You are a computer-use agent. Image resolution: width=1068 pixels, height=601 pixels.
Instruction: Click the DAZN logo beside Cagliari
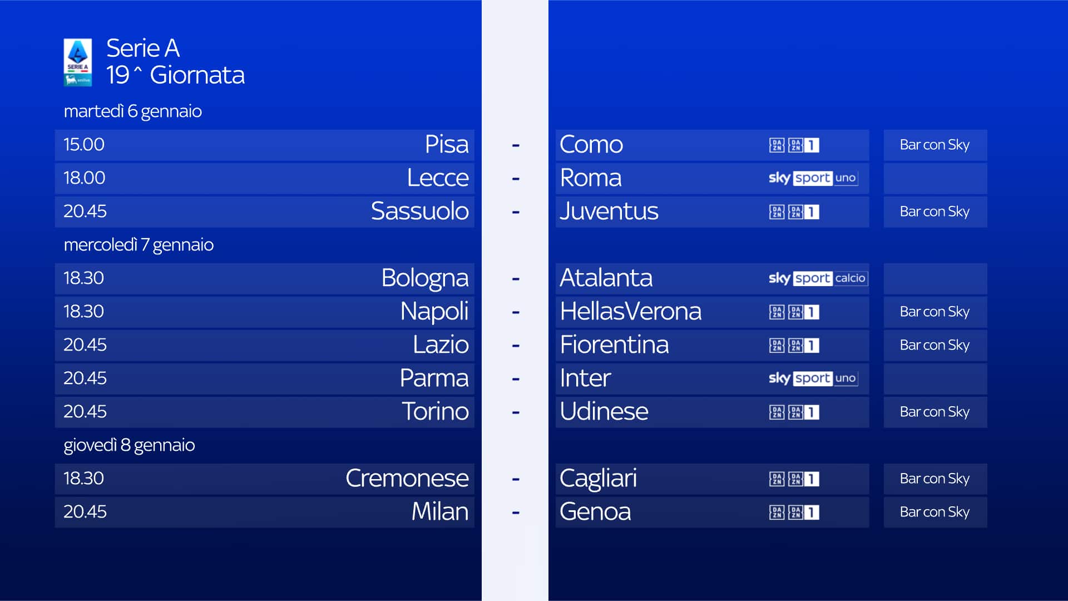click(x=777, y=479)
